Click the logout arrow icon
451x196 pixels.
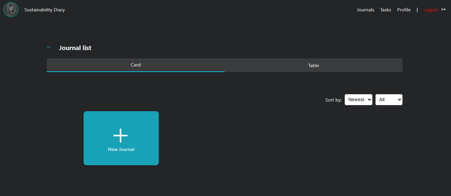tap(444, 9)
